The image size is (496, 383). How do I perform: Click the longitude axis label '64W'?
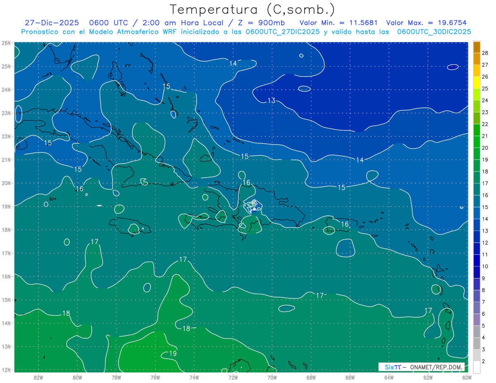(x=389, y=377)
